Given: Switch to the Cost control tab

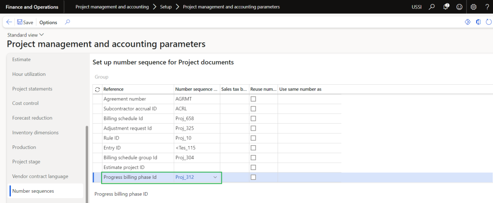Looking at the screenshot, I should click(25, 103).
